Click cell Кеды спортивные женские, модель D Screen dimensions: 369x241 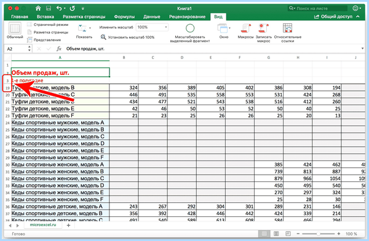60,186
